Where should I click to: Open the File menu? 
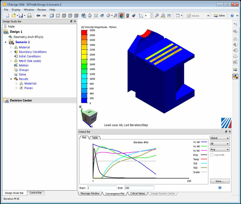click(x=6, y=10)
